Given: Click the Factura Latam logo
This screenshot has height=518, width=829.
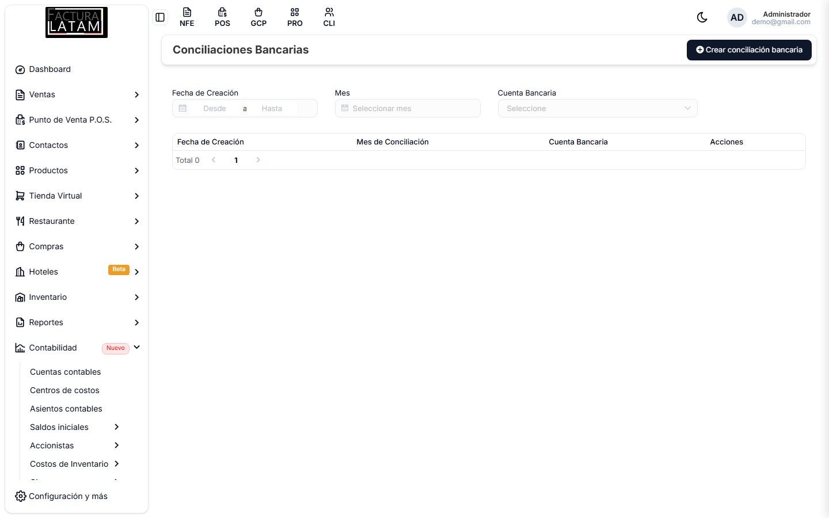Looking at the screenshot, I should click(77, 22).
